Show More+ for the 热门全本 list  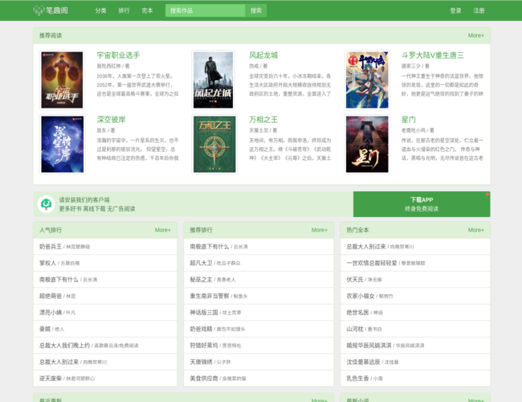[475, 230]
